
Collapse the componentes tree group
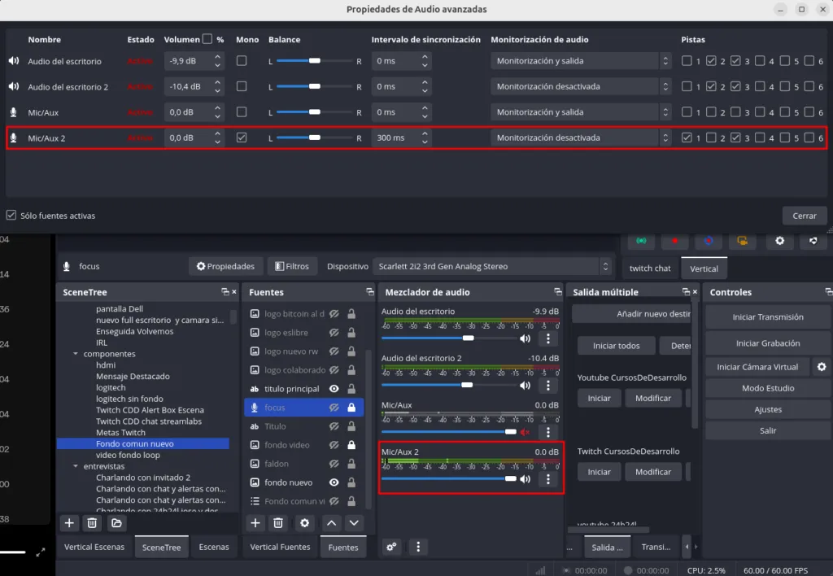[76, 354]
